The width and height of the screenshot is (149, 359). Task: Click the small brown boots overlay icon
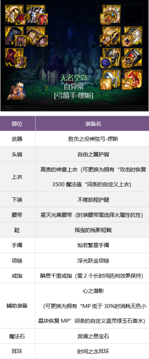(21, 63)
